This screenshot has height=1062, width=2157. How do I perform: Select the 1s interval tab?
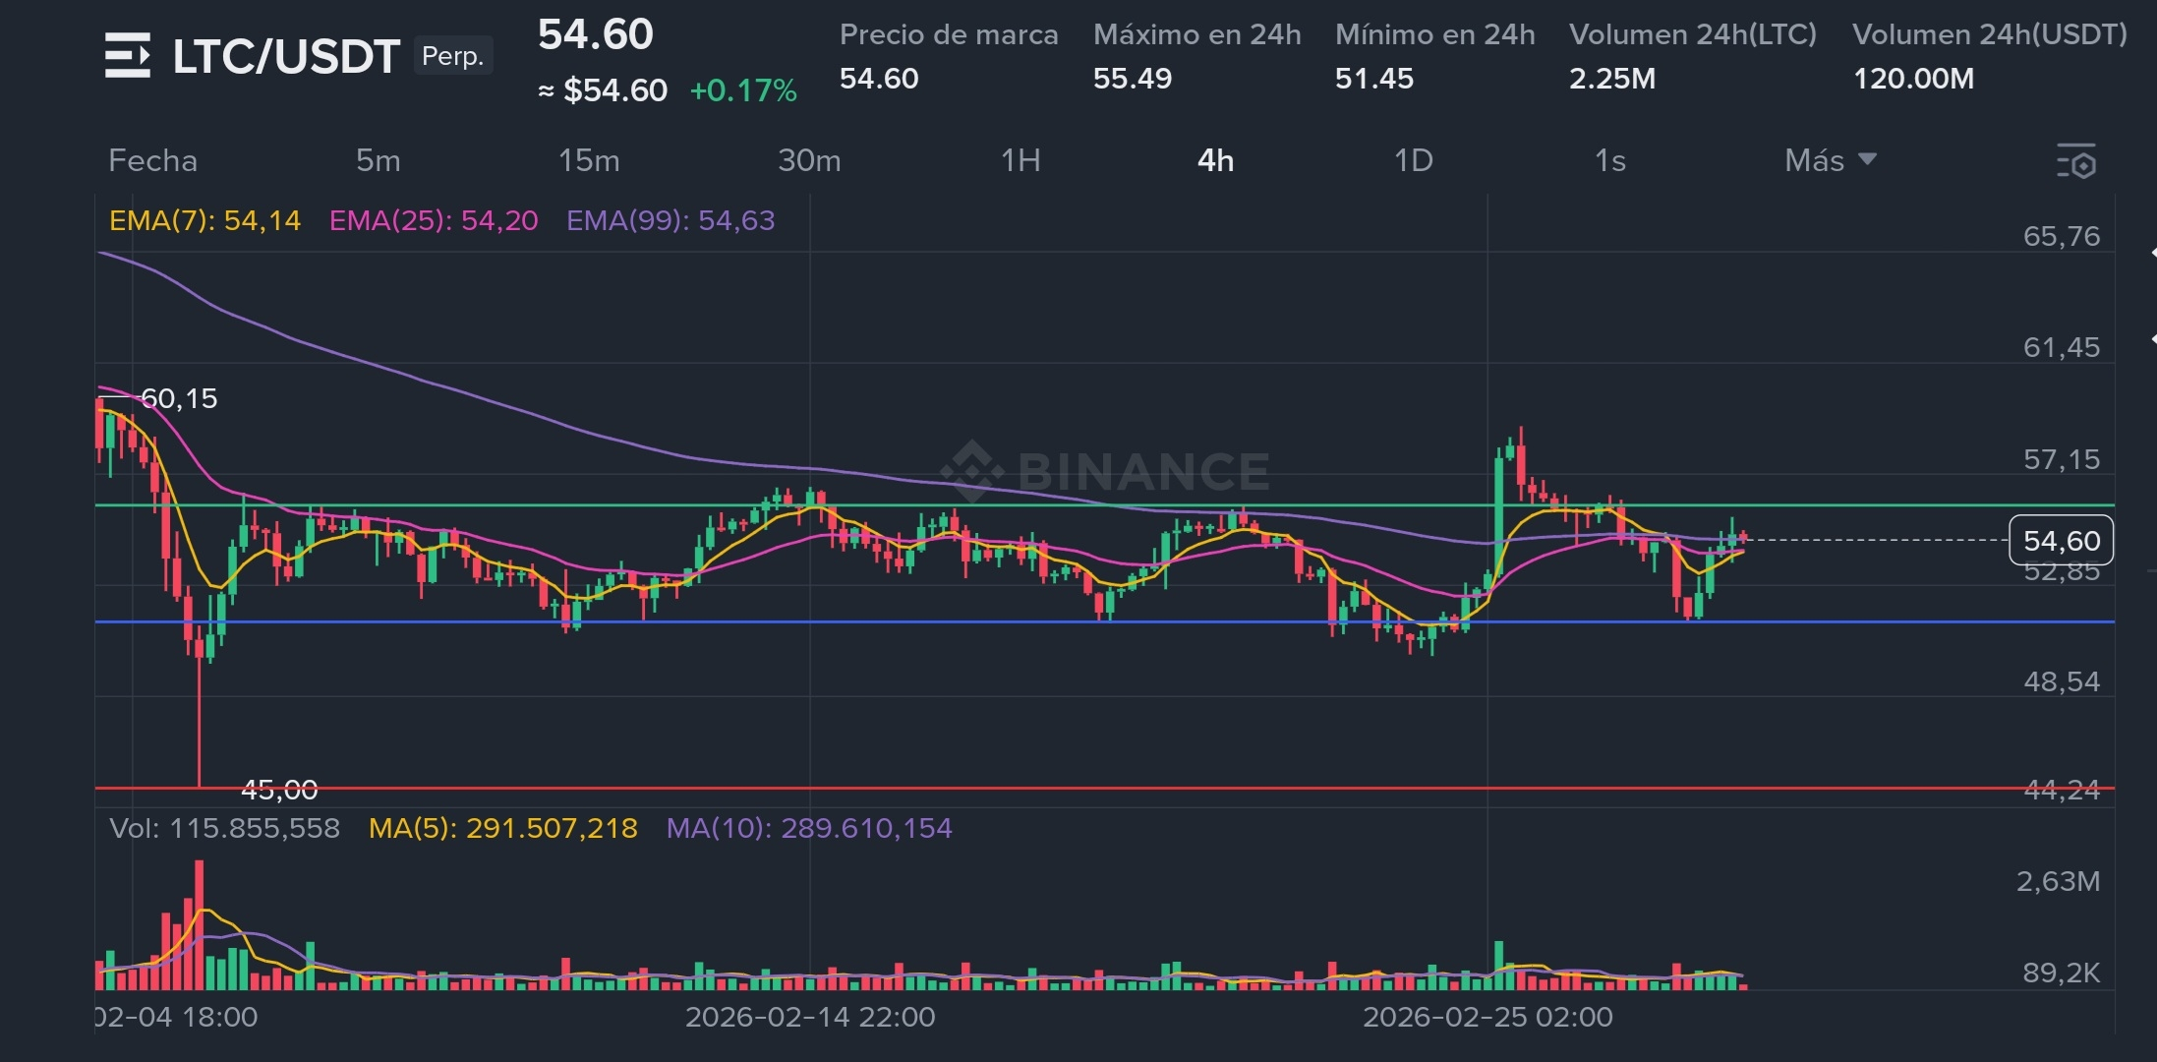click(1609, 160)
